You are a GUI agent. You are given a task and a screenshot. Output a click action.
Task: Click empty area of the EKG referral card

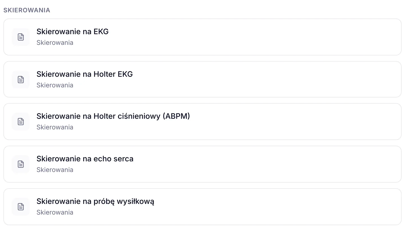point(252,37)
